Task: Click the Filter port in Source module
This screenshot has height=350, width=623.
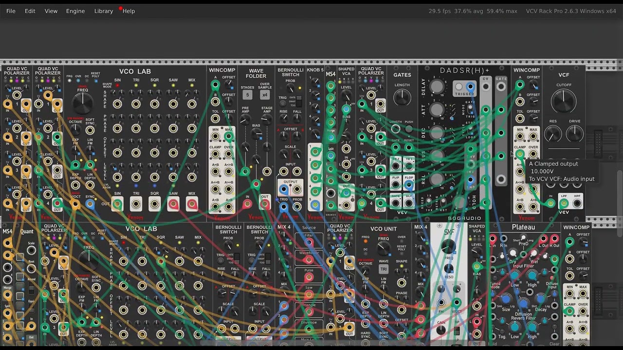Action: [309, 242]
